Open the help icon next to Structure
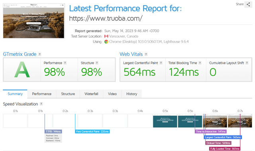 (x=97, y=63)
